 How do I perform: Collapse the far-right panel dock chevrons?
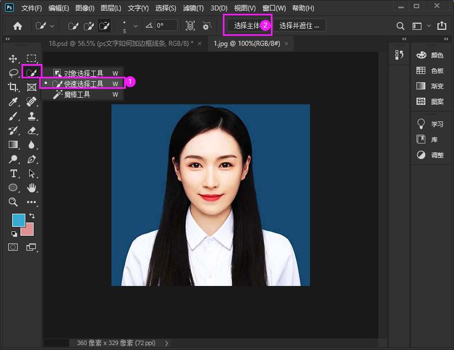446,39
